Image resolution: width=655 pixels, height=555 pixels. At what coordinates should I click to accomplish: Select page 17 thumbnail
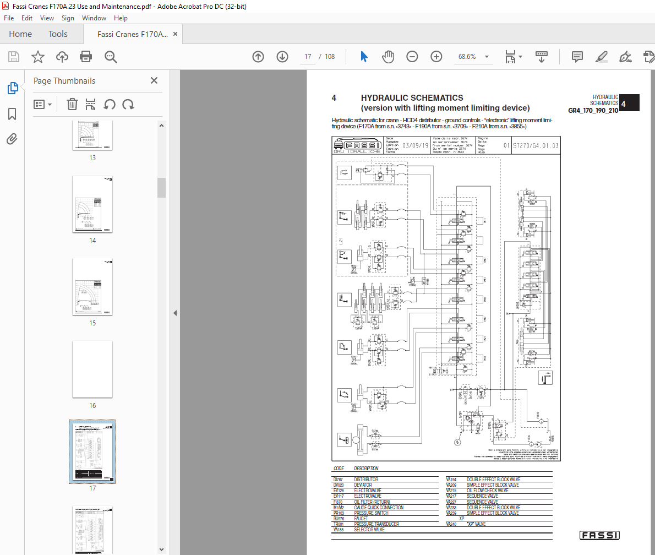click(92, 452)
